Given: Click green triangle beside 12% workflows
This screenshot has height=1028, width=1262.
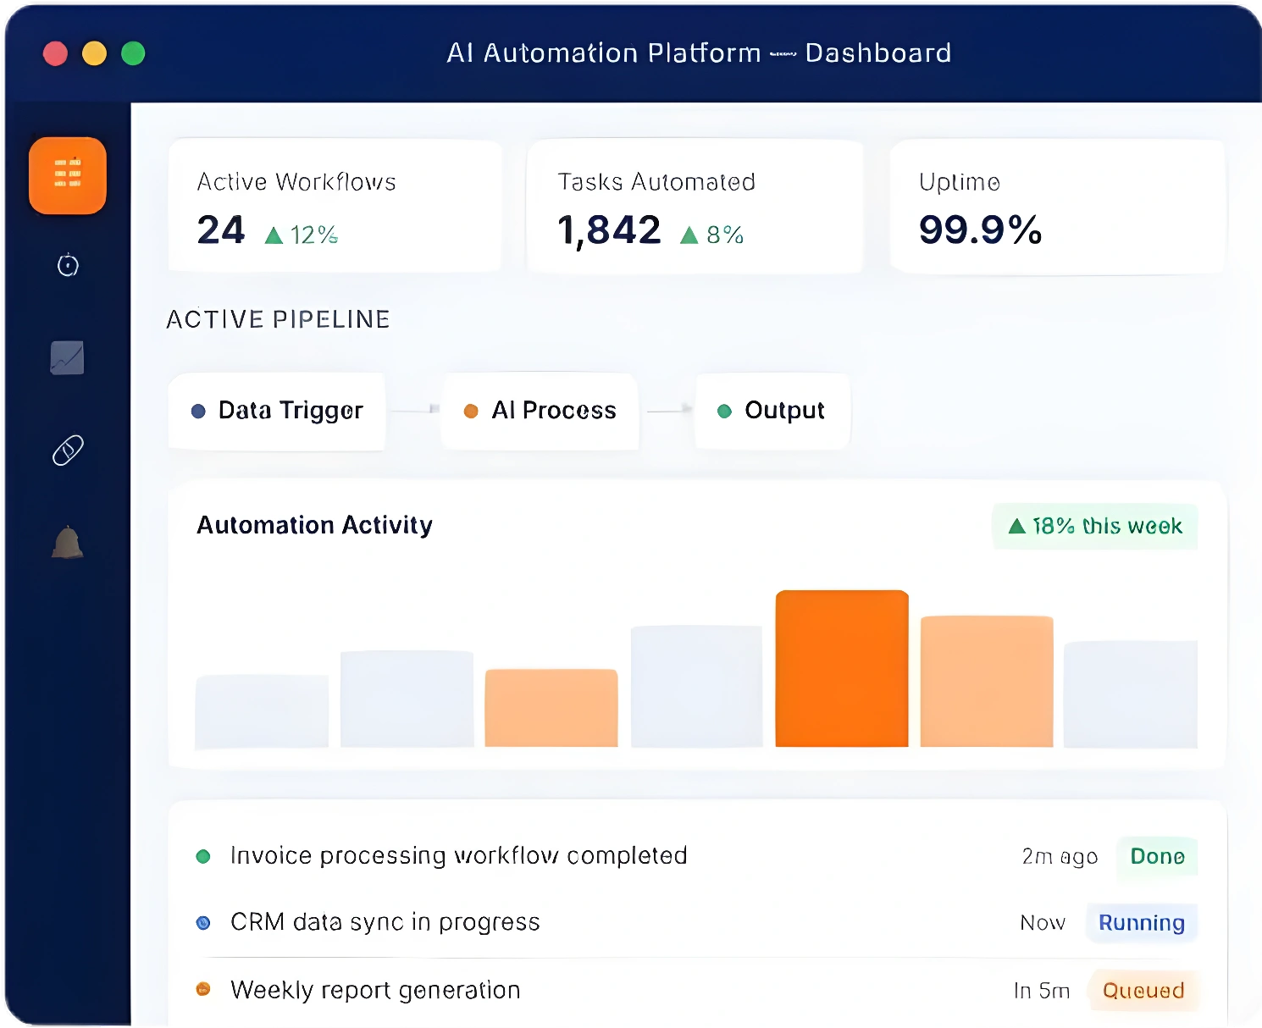Looking at the screenshot, I should tap(274, 235).
